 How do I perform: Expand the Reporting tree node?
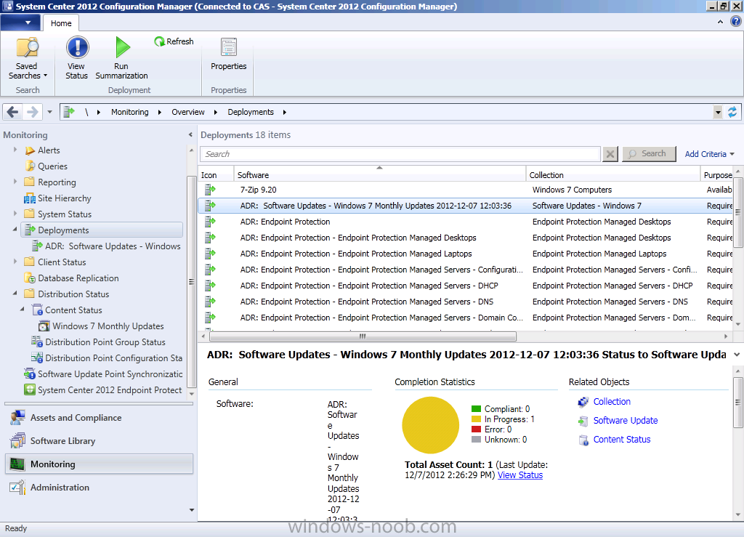[x=15, y=181]
